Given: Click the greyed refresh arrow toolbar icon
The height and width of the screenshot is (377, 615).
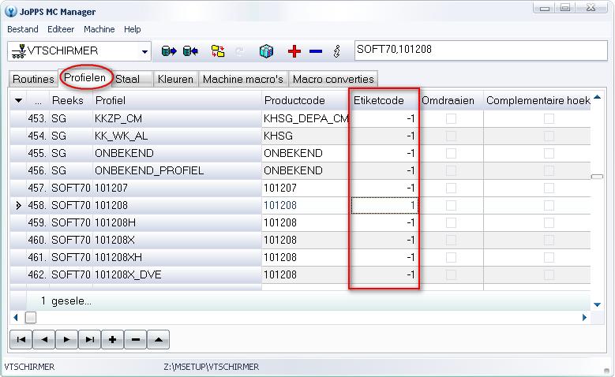Looking at the screenshot, I should tap(239, 51).
